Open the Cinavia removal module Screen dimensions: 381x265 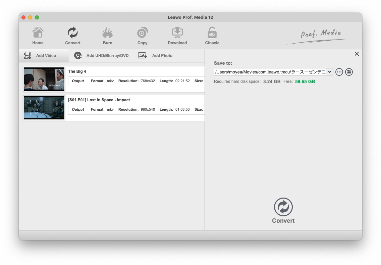click(x=212, y=36)
